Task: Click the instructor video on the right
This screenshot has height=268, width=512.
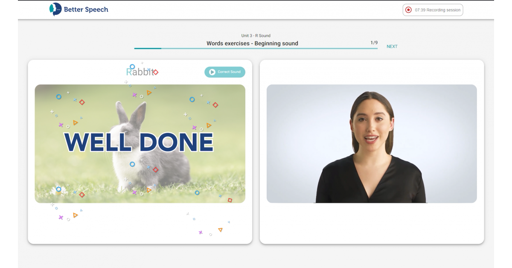Action: click(372, 143)
